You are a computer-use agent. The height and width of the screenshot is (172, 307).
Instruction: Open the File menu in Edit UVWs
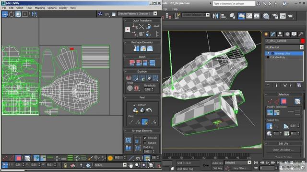4,8
